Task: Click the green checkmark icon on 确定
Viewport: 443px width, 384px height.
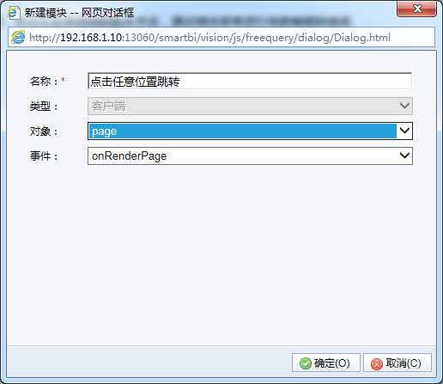Action: 306,363
